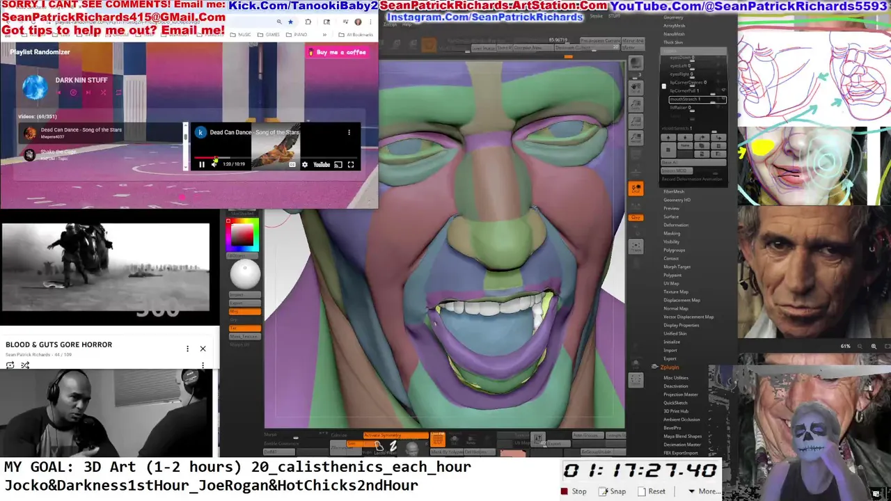
Task: Expand the Geometry HD subpalette
Action: tap(677, 200)
